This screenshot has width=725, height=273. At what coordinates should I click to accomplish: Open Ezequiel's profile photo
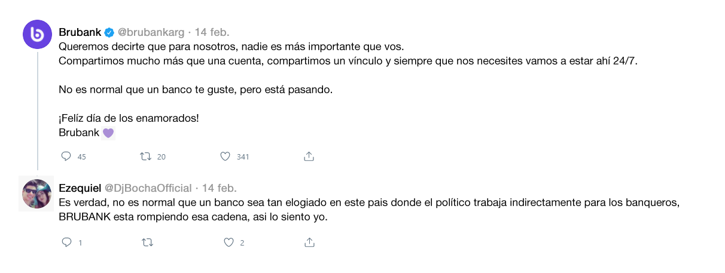37,194
